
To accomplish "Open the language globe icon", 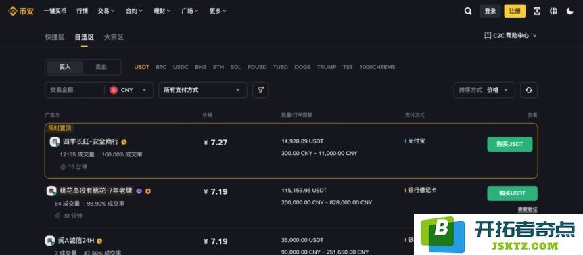I will [x=554, y=11].
